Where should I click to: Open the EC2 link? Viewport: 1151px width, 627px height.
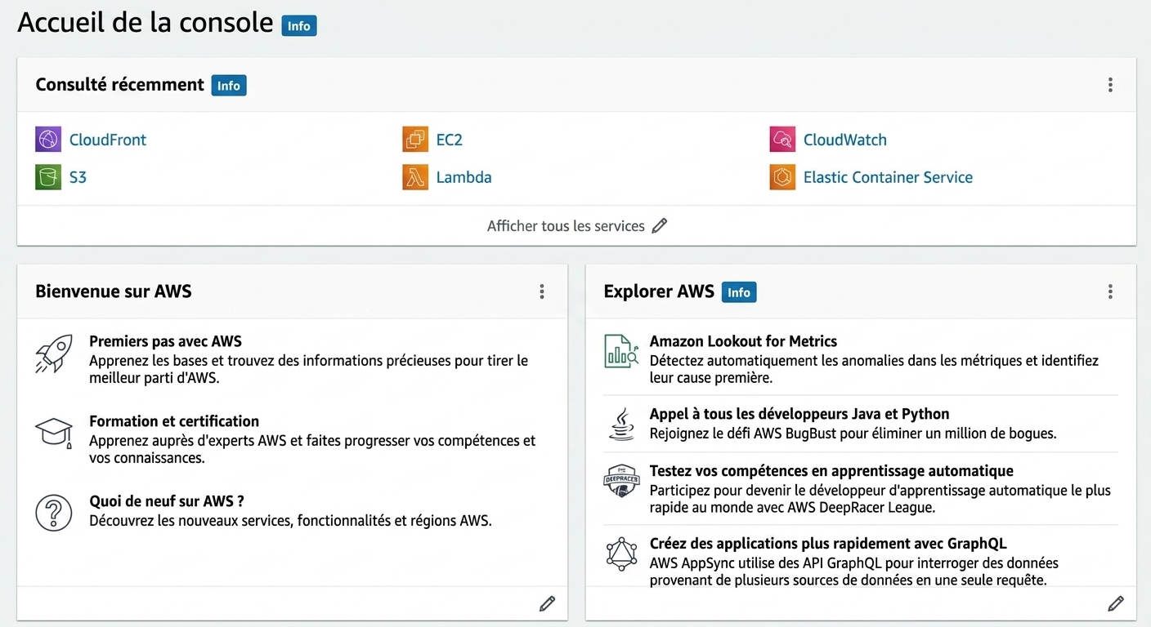(x=450, y=140)
